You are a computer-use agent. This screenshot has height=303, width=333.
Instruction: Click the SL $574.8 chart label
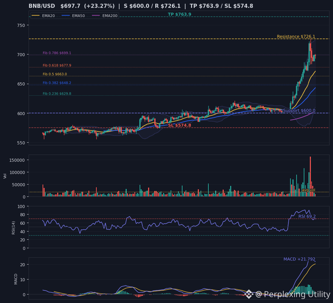[179, 125]
